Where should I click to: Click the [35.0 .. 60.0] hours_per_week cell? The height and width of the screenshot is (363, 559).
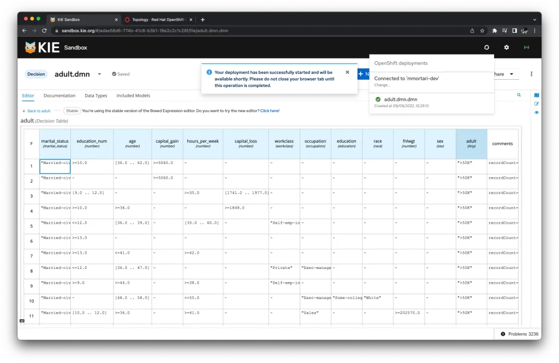203,226
